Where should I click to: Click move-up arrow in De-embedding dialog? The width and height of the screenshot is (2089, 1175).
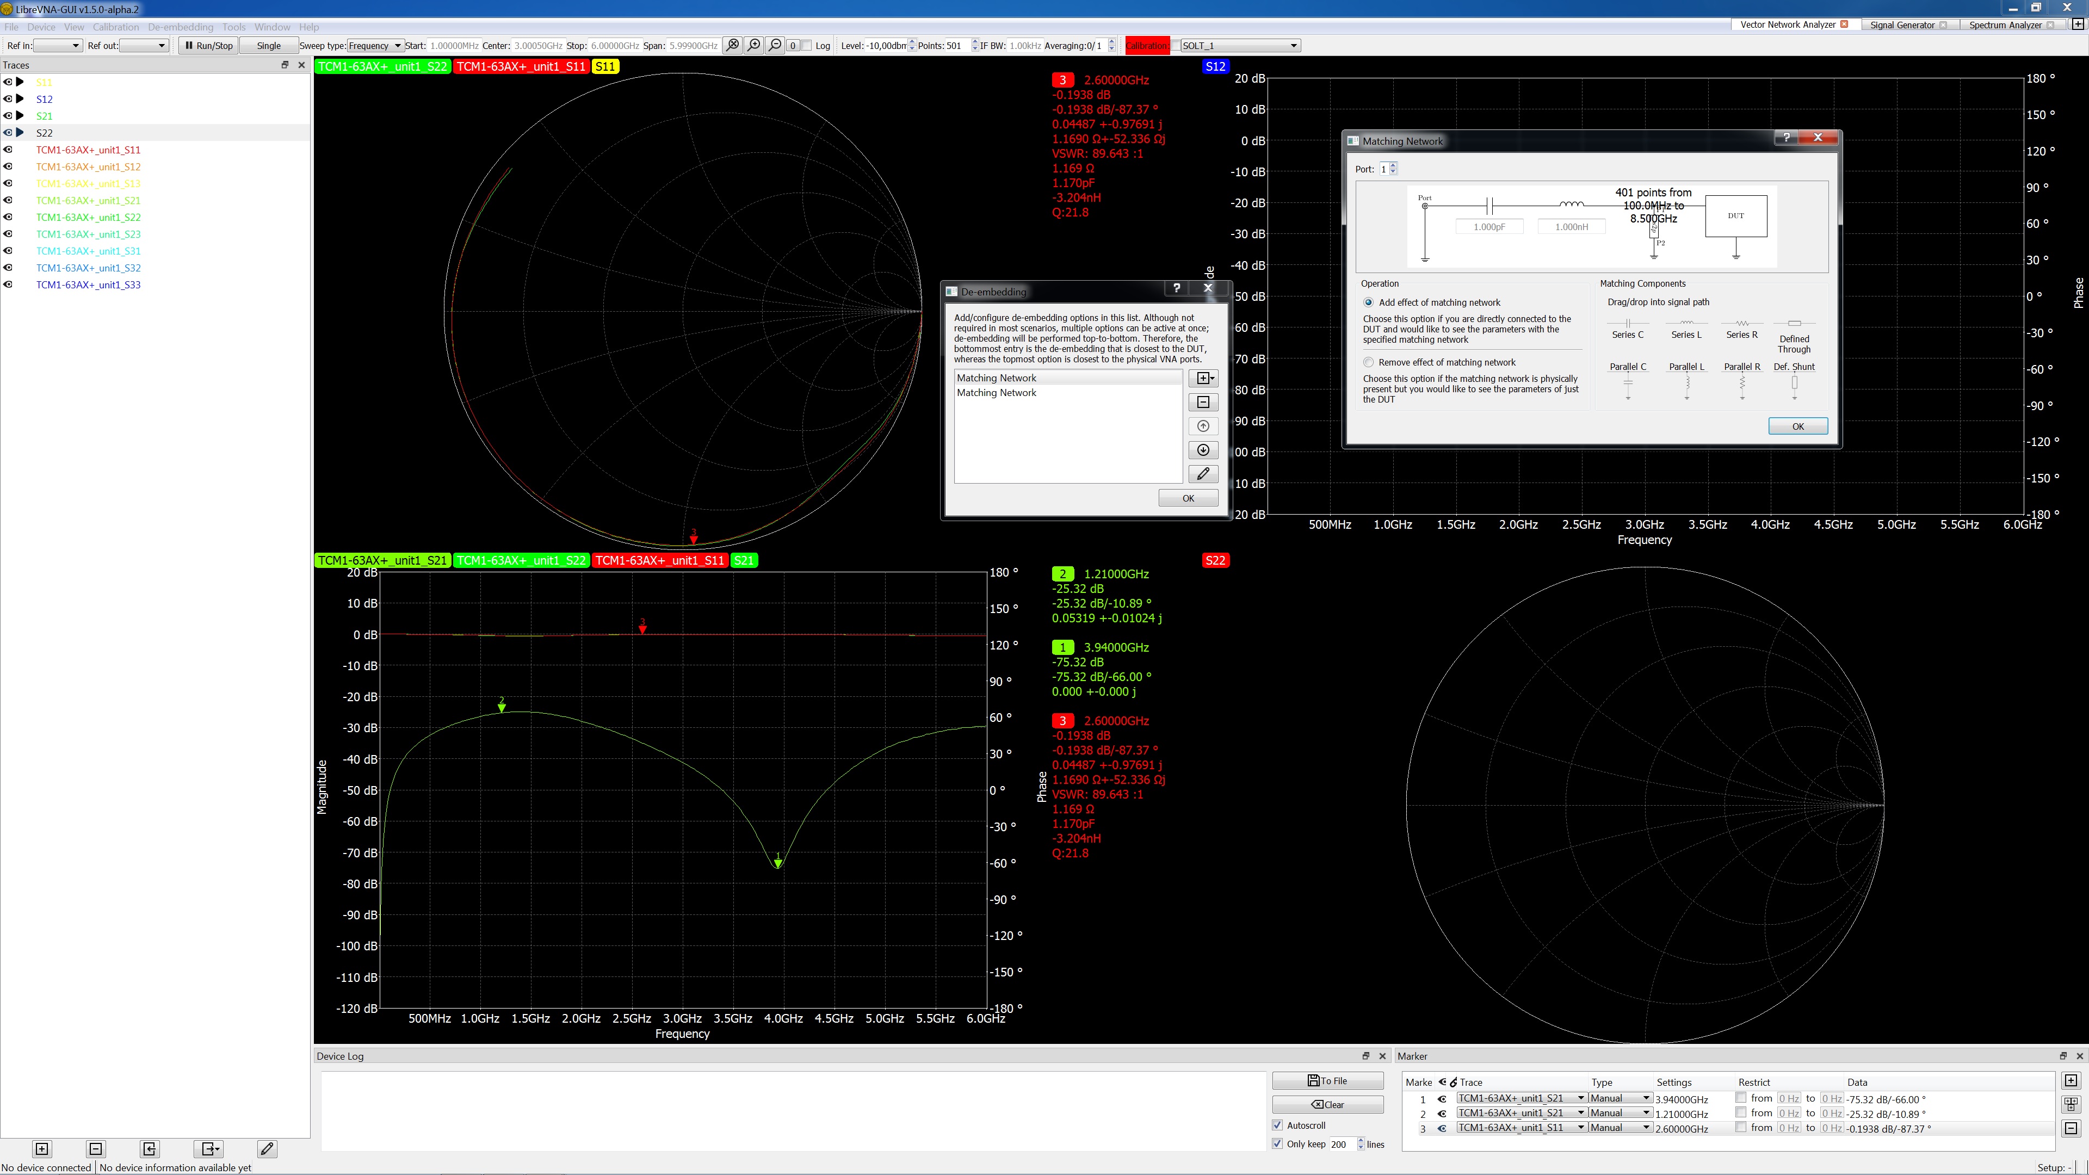point(1203,426)
